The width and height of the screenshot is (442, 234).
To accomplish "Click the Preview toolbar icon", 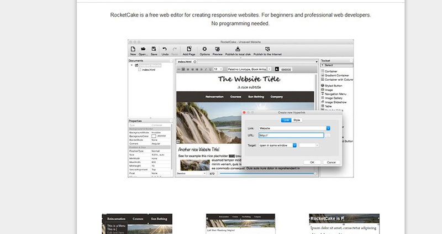I will pos(217,49).
